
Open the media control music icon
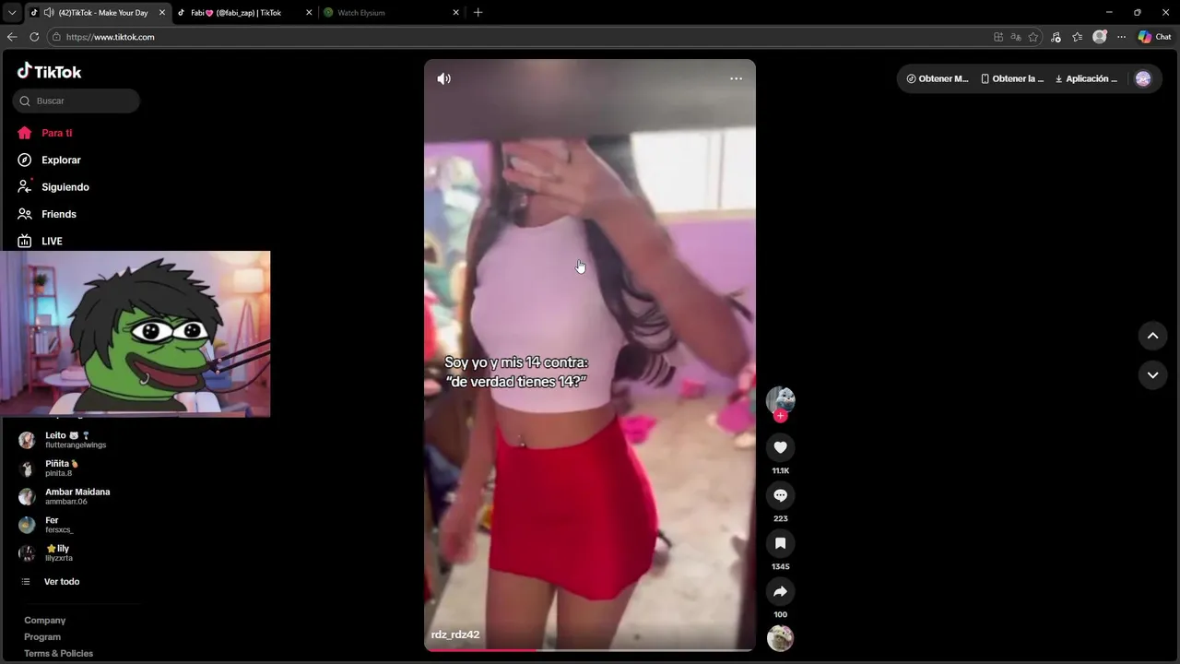pos(1056,37)
